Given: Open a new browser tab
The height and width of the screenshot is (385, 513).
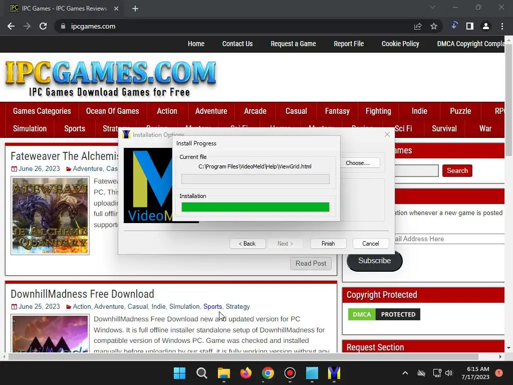Looking at the screenshot, I should point(135,9).
